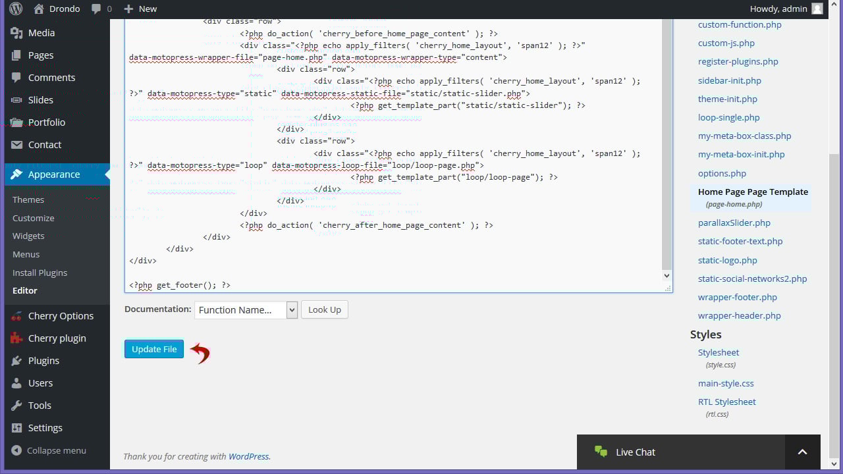Click the Collapse menu arrow icon
The width and height of the screenshot is (843, 474).
click(x=16, y=451)
